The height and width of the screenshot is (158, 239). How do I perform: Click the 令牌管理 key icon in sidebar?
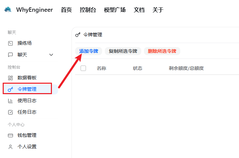[10, 89]
